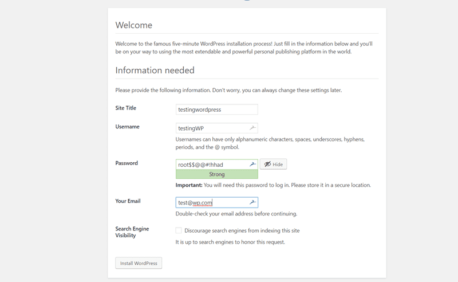This screenshot has height=282, width=458.
Task: Click the usernames alphanumeric characters hint
Action: [x=270, y=143]
